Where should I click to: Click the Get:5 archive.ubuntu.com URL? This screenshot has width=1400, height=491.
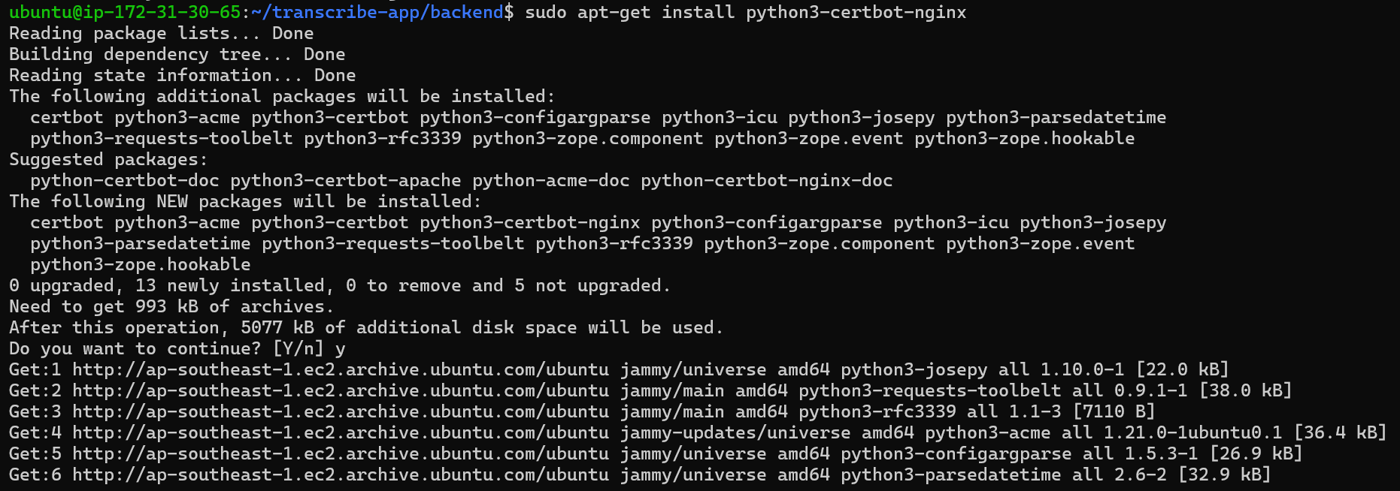pos(341,453)
